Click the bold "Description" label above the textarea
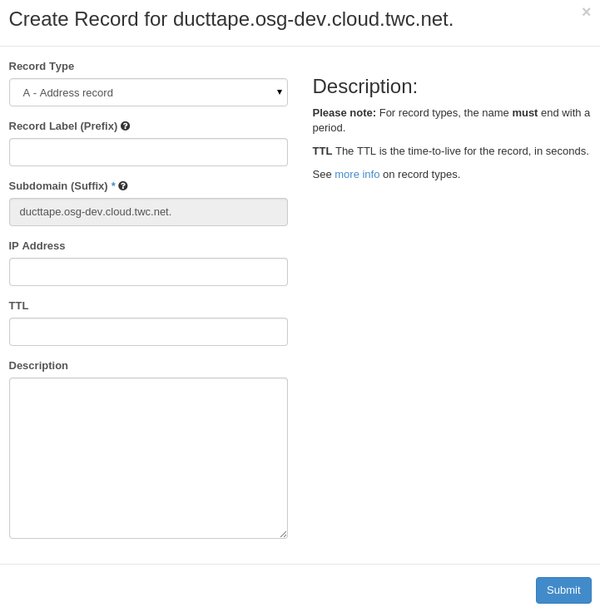The height and width of the screenshot is (612, 600). pos(39,366)
